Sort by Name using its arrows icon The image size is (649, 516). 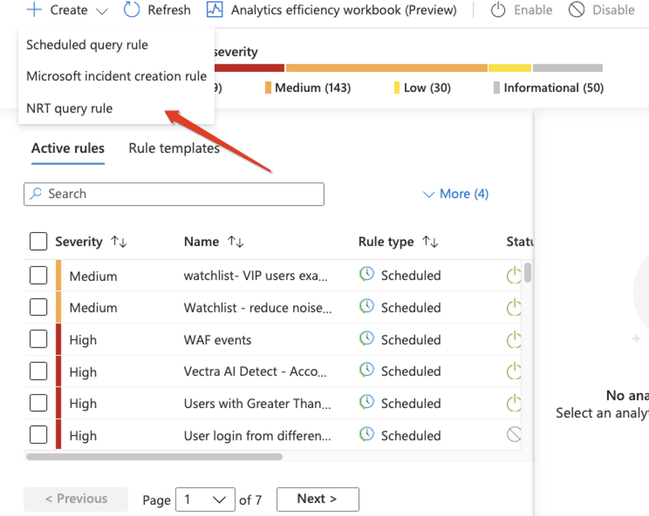click(x=236, y=242)
